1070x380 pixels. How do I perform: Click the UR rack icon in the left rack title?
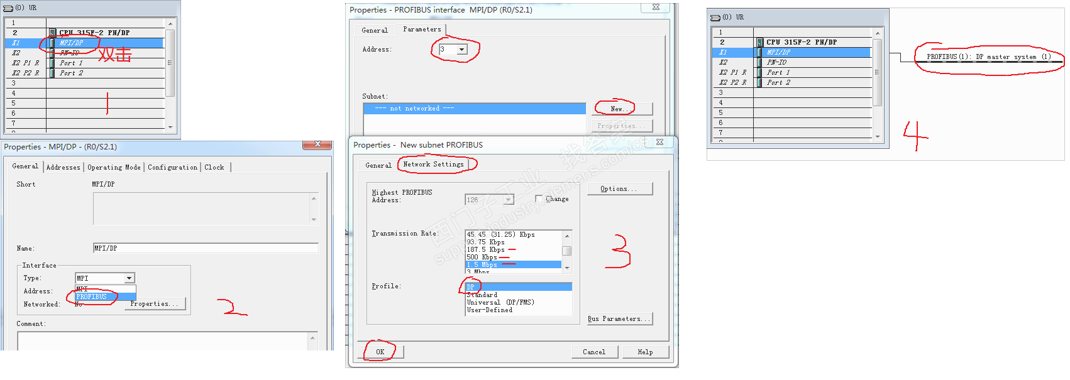point(8,8)
